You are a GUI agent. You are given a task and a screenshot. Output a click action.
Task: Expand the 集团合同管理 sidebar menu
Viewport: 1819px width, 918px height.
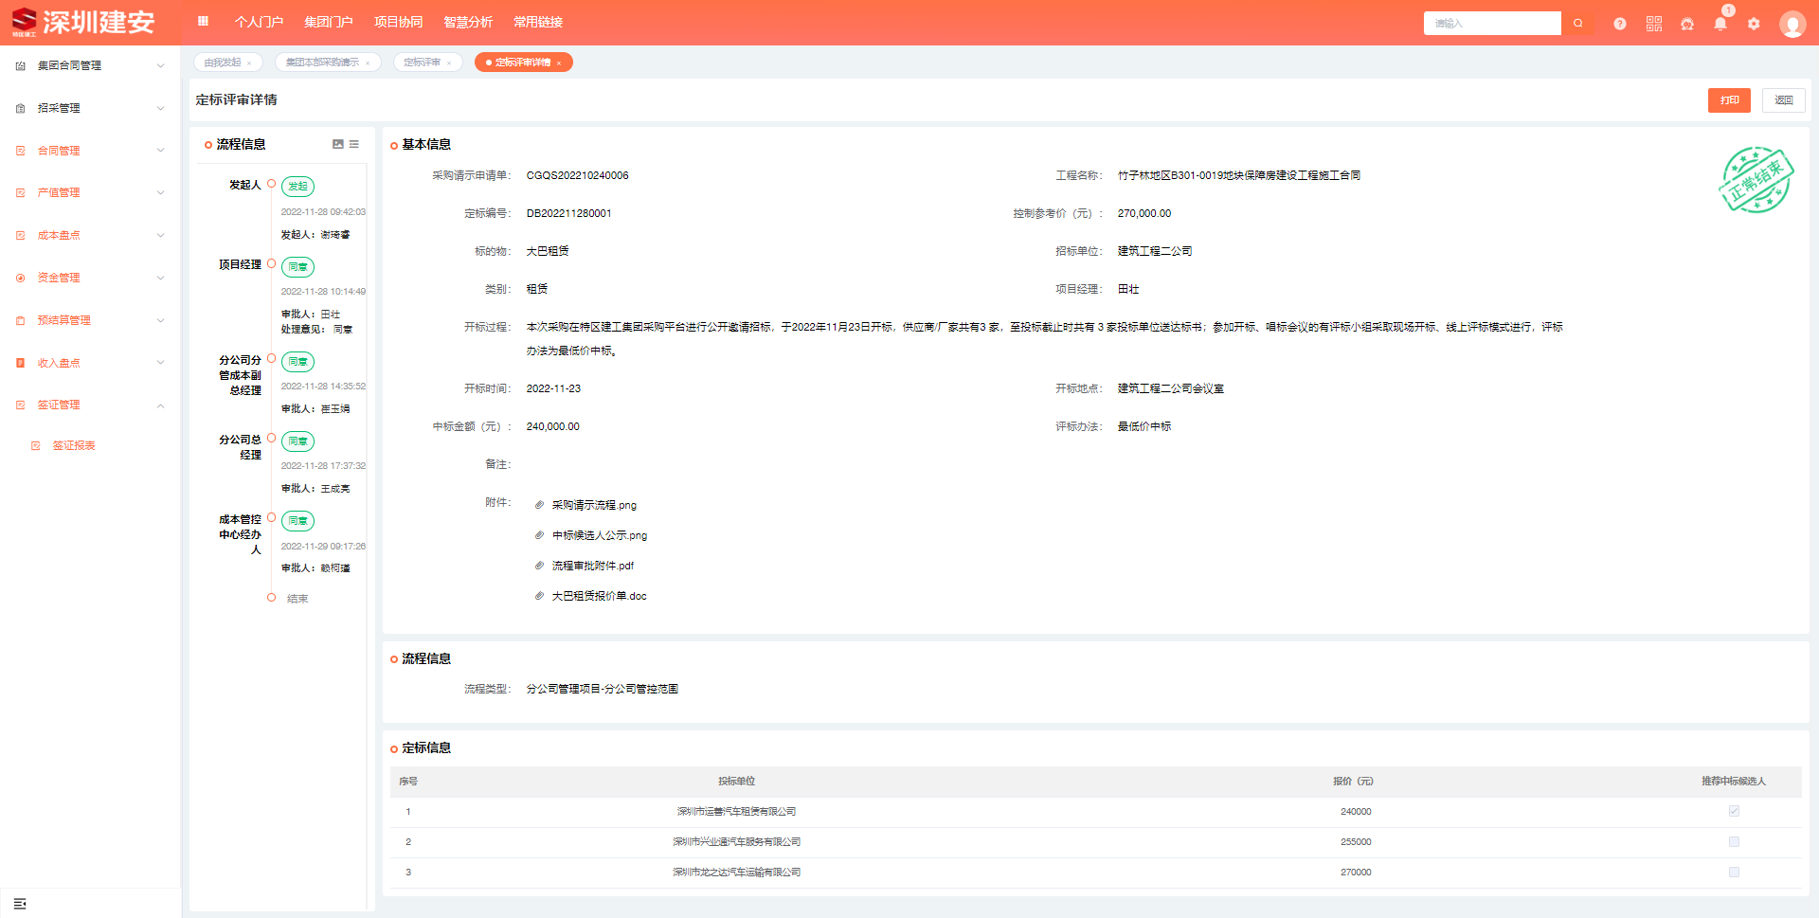(90, 65)
